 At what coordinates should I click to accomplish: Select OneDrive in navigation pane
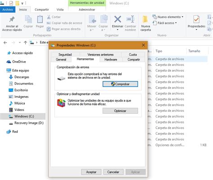click(x=16, y=61)
